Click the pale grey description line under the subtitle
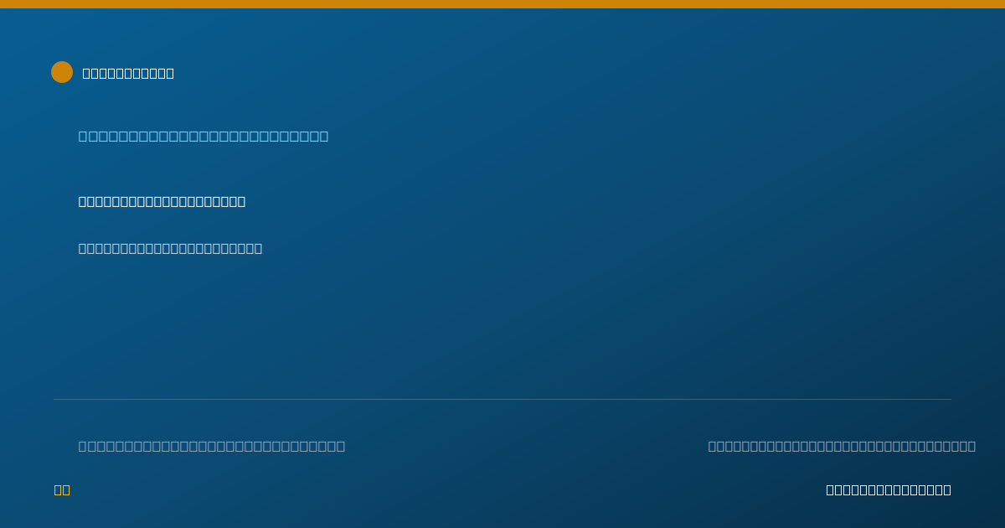 [170, 248]
